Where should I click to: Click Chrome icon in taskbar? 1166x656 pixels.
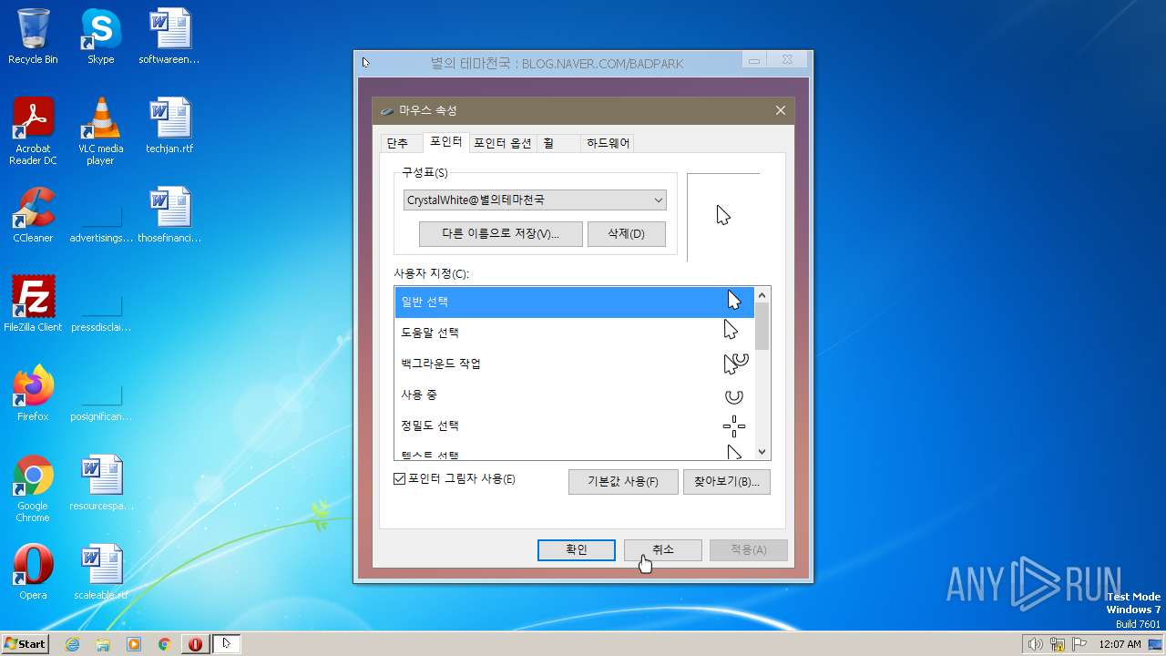pyautogui.click(x=165, y=644)
